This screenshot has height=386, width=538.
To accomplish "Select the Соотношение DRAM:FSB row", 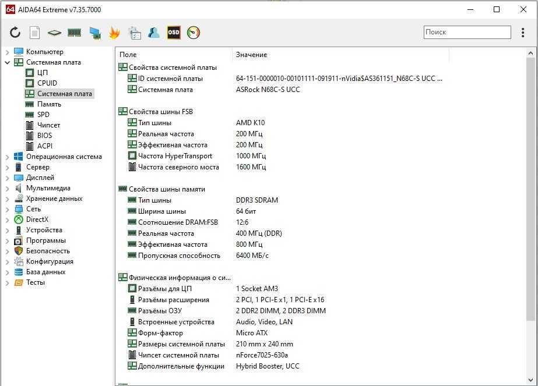I will coord(188,222).
